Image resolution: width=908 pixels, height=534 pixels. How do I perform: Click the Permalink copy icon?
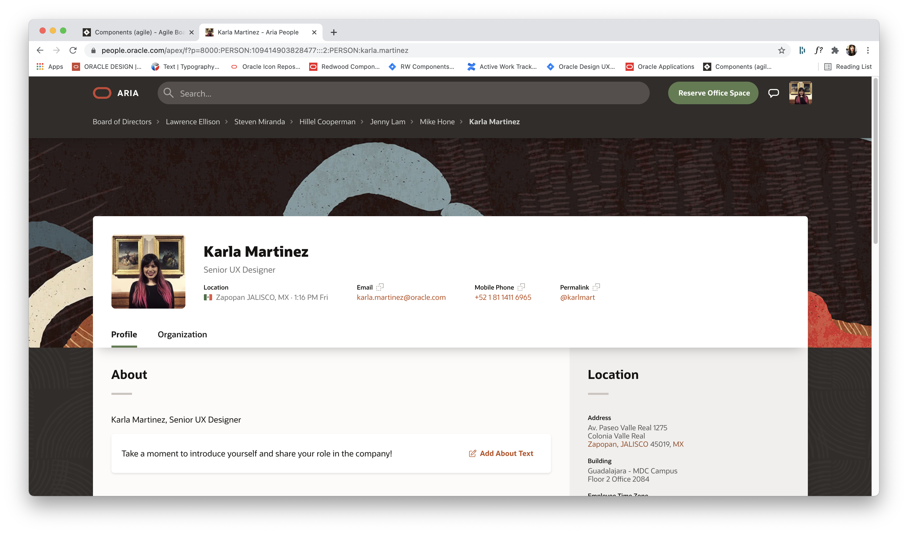(596, 287)
